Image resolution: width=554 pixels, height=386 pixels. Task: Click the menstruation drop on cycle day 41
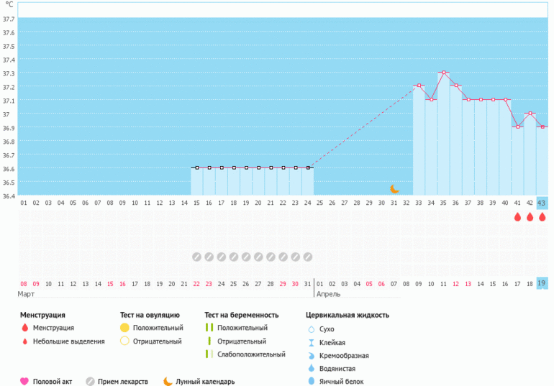[517, 217]
